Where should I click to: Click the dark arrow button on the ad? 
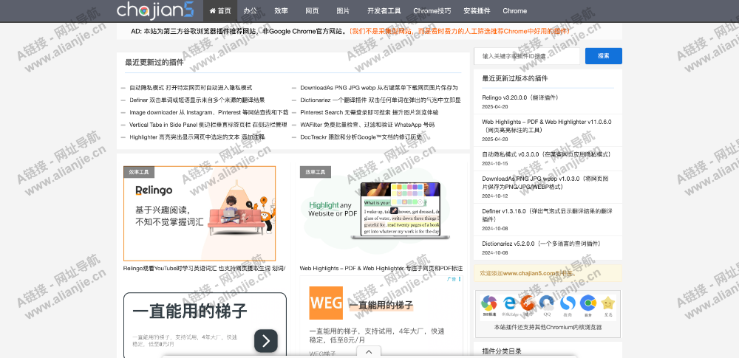click(265, 340)
